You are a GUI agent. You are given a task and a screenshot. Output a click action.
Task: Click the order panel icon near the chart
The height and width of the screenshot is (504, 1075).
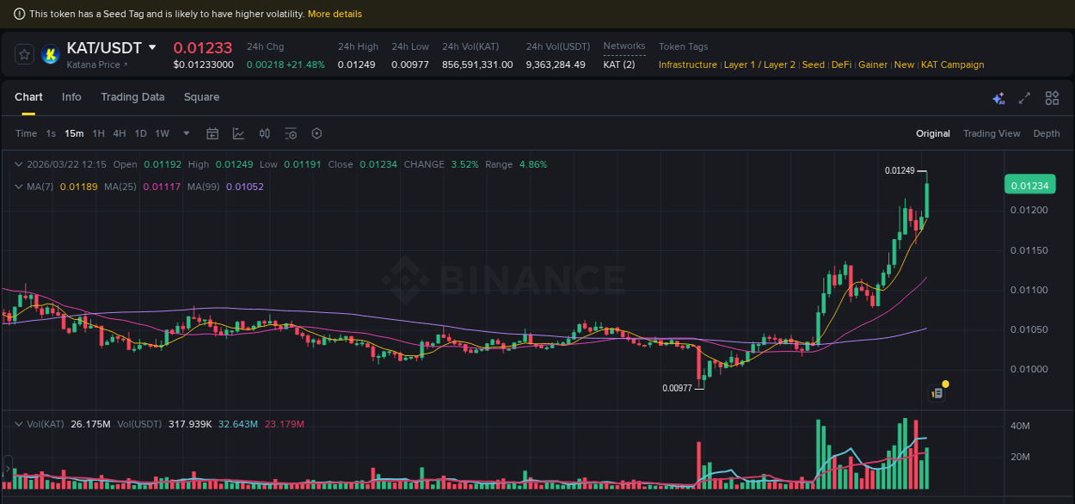[x=936, y=390]
